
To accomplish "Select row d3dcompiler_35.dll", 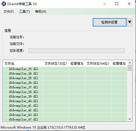I will coord(65,78).
